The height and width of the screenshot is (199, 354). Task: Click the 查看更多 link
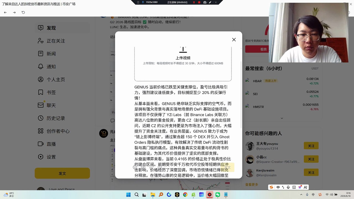pyautogui.click(x=252, y=185)
